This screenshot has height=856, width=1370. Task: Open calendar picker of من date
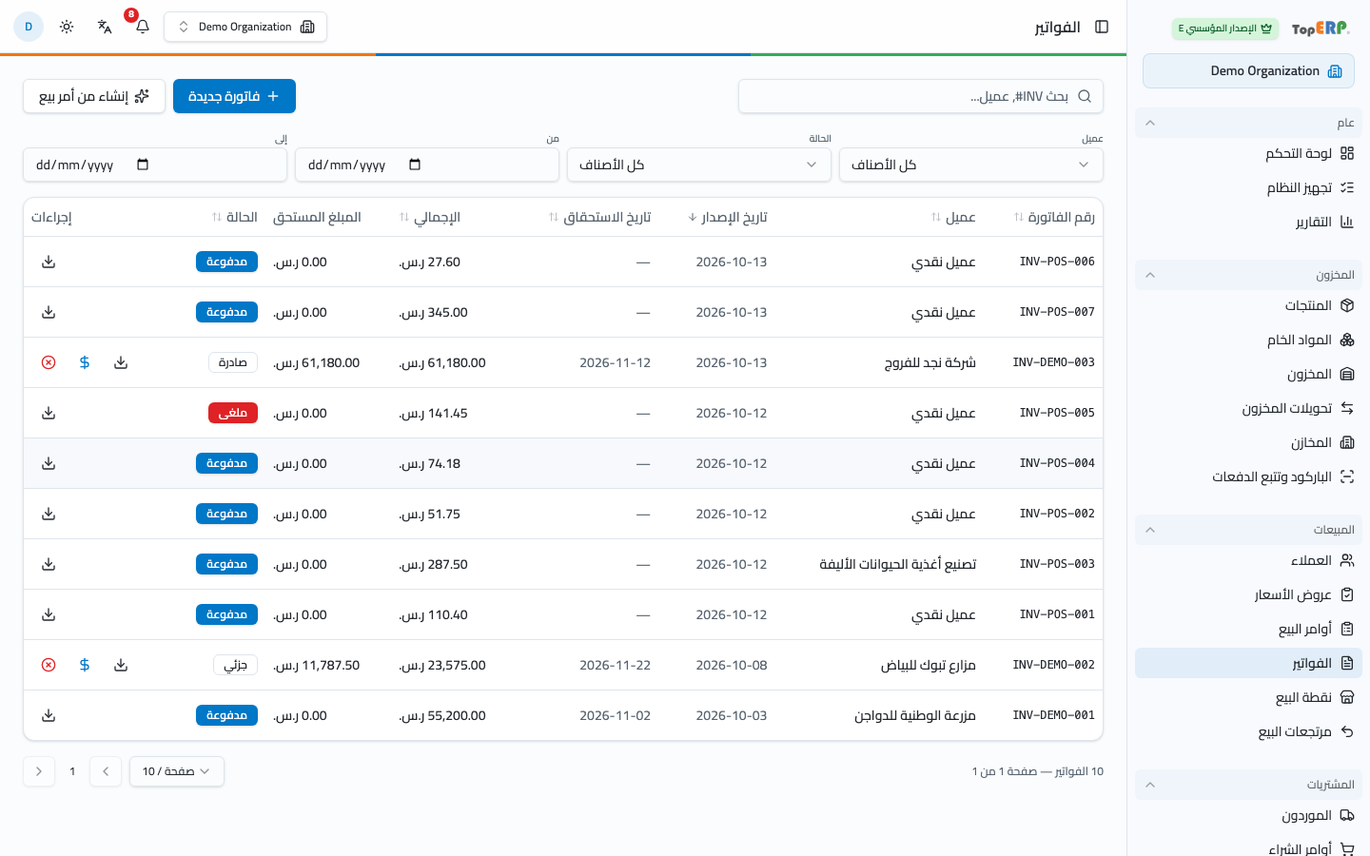(415, 165)
